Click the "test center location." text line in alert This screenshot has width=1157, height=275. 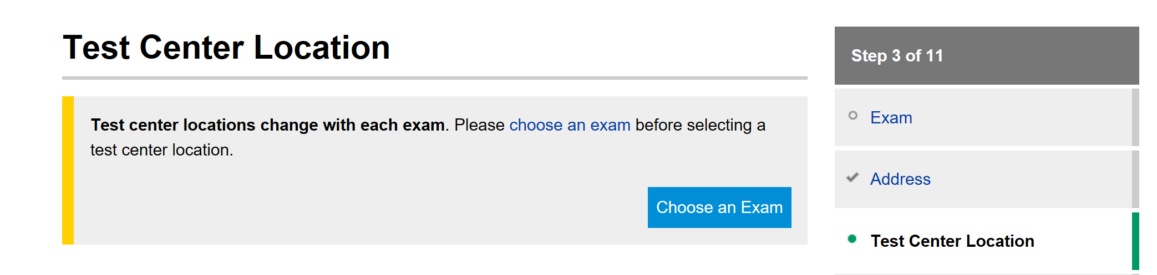(x=161, y=150)
